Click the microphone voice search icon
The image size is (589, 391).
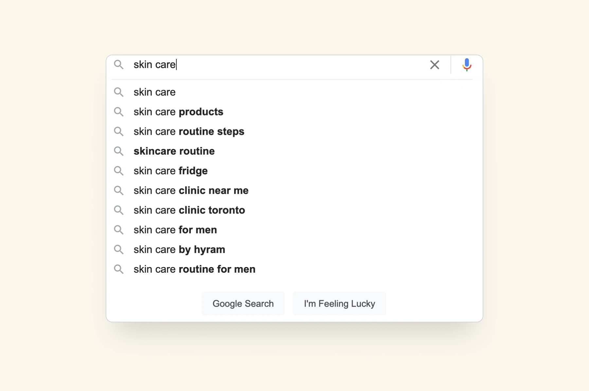467,64
